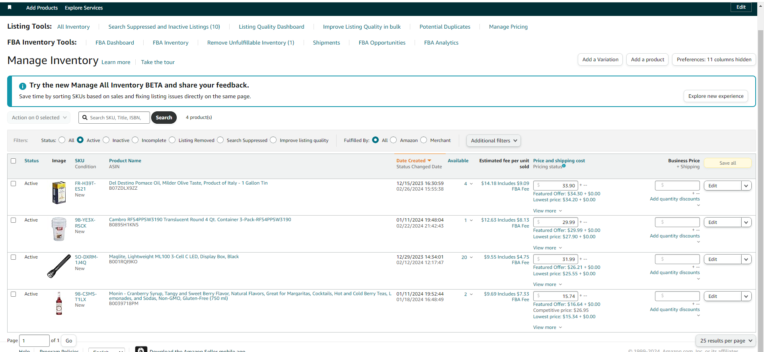Check the box for SKU 9B-YE3X-RSCK
The height and width of the screenshot is (352, 764).
click(x=14, y=220)
